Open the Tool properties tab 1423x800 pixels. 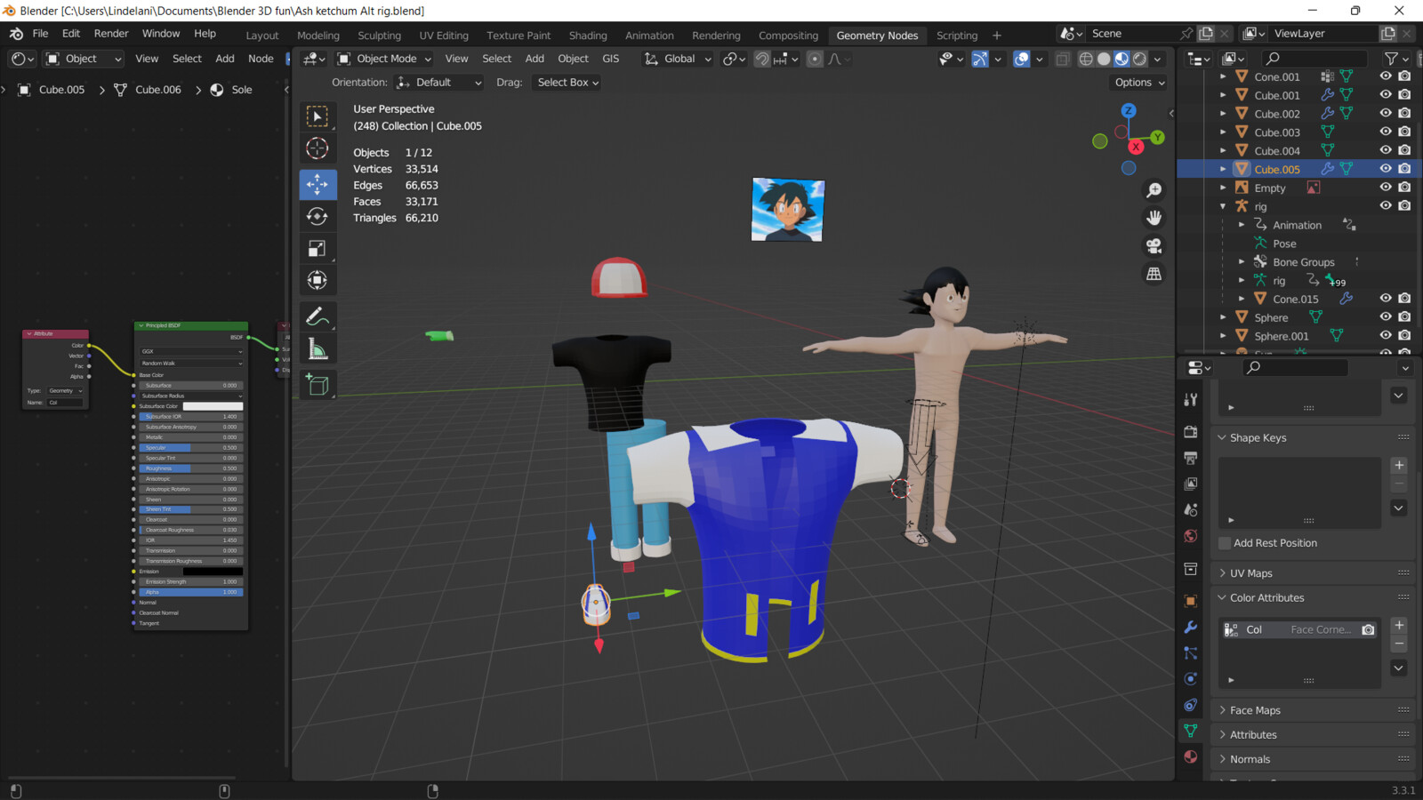[1191, 400]
